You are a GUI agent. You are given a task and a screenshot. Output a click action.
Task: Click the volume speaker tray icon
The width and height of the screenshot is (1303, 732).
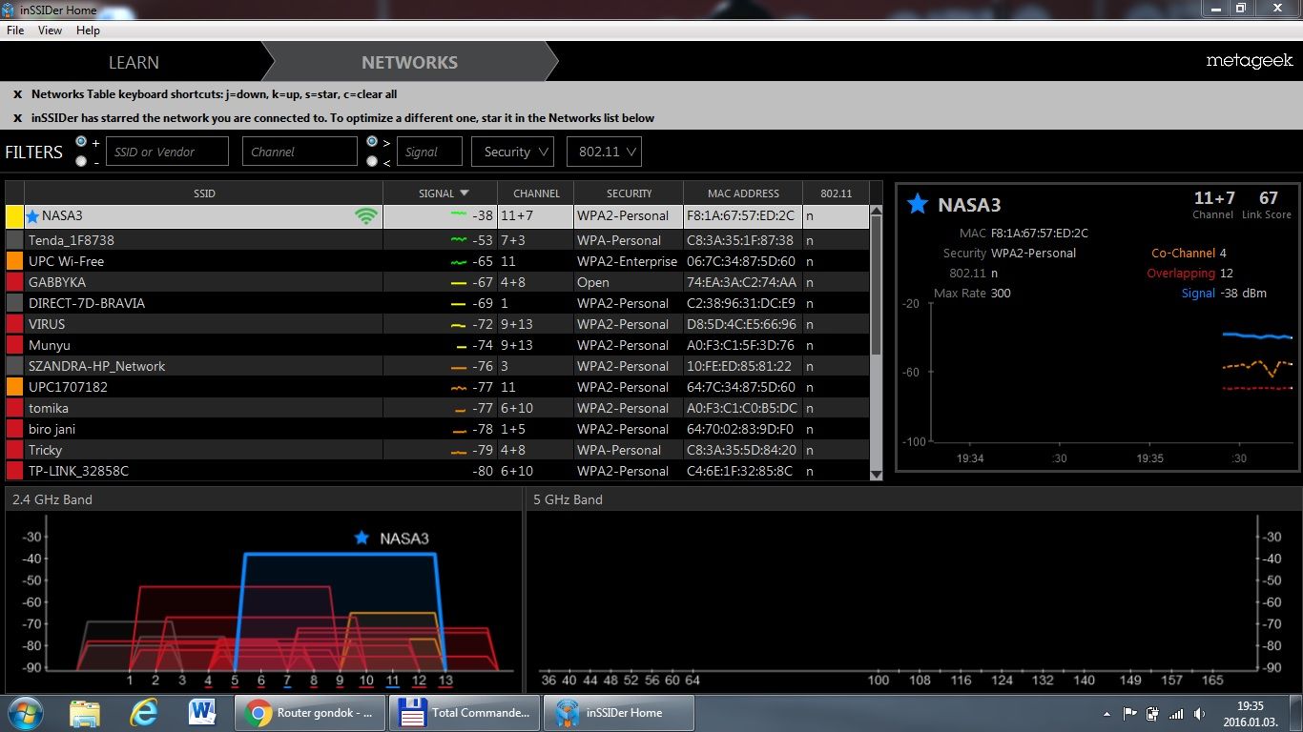tap(1198, 713)
